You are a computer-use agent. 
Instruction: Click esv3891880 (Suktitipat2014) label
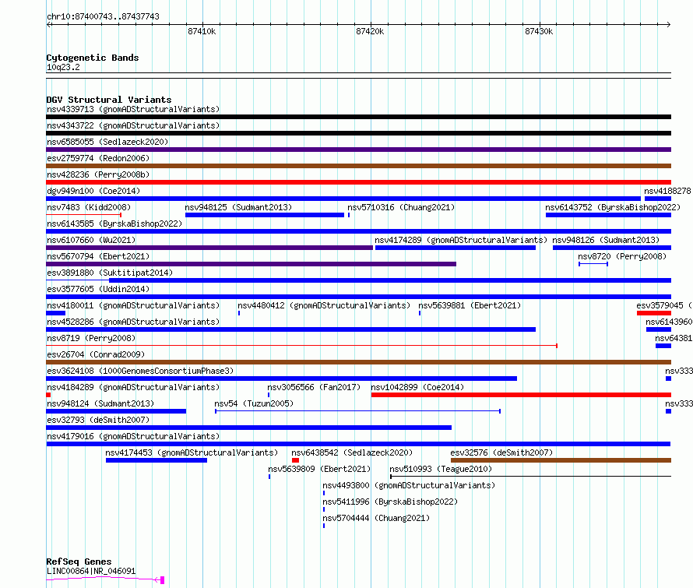pos(110,273)
